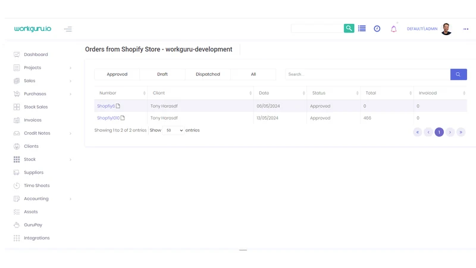The width and height of the screenshot is (476, 268).
Task: Open the Shopfiy1010 order link
Action: pyautogui.click(x=108, y=118)
